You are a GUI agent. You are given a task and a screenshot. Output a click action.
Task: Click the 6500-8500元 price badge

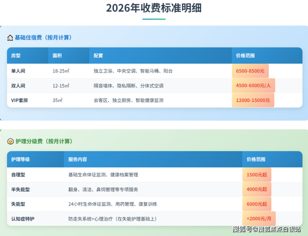pyautogui.click(x=250, y=71)
